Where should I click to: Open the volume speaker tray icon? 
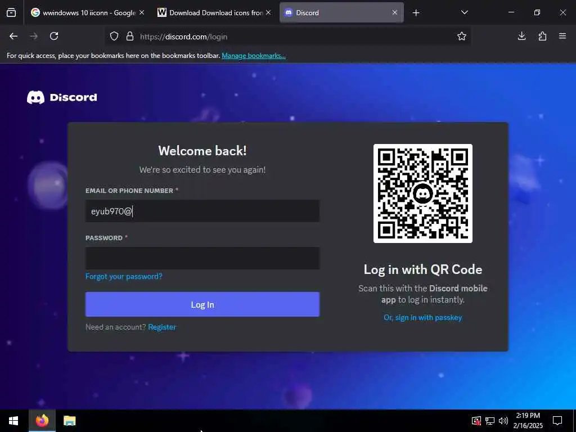503,421
